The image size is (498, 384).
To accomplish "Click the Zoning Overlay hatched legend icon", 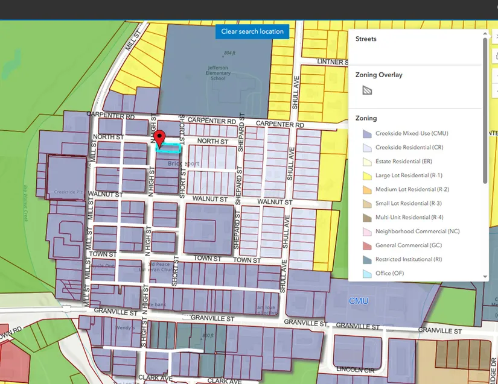I will point(367,91).
